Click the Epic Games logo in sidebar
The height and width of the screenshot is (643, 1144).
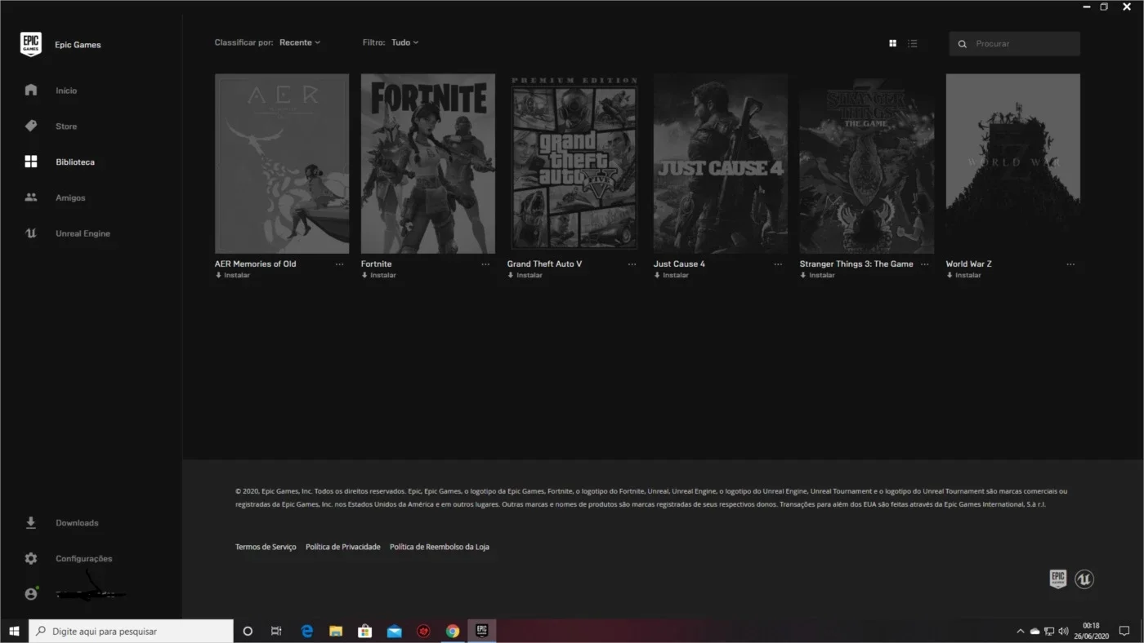[31, 44]
